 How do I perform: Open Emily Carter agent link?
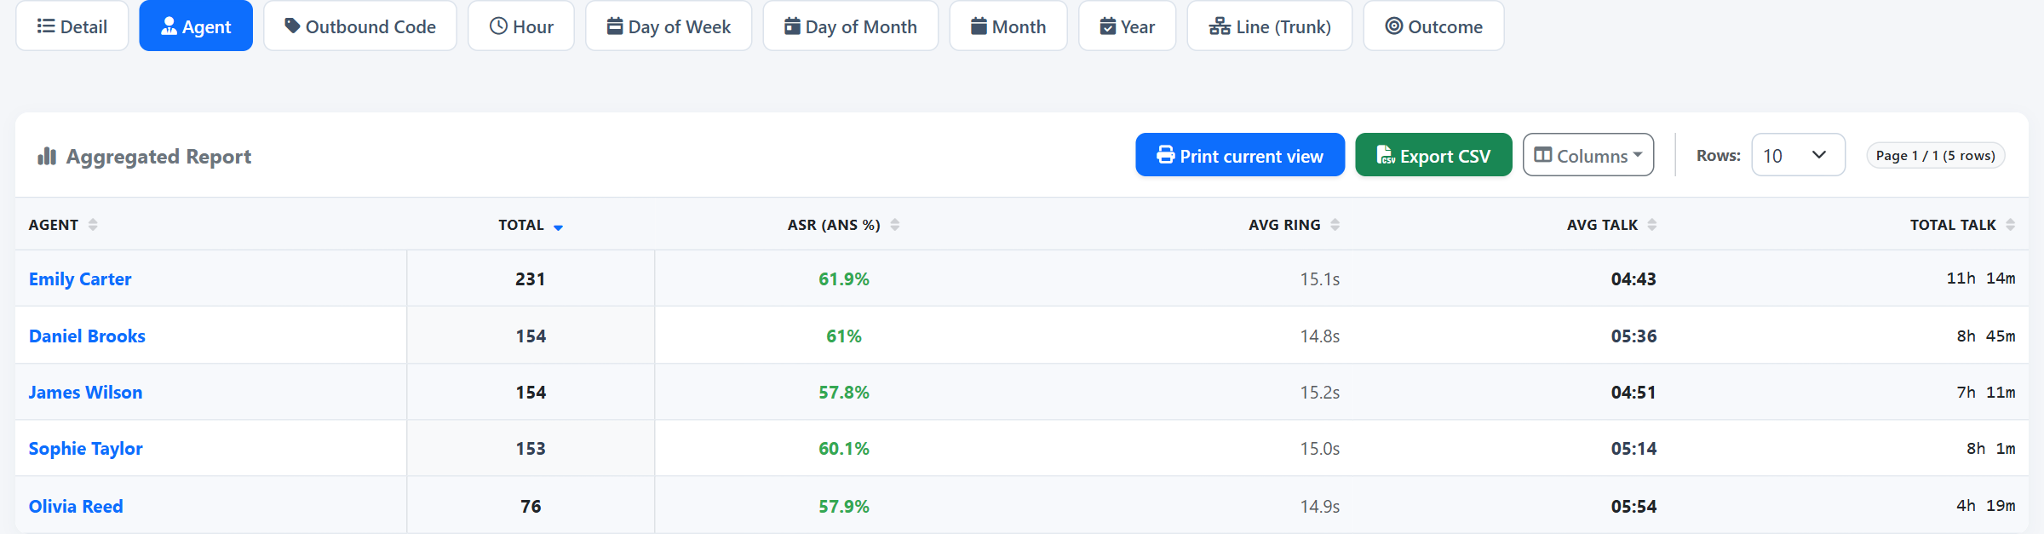[x=80, y=279]
